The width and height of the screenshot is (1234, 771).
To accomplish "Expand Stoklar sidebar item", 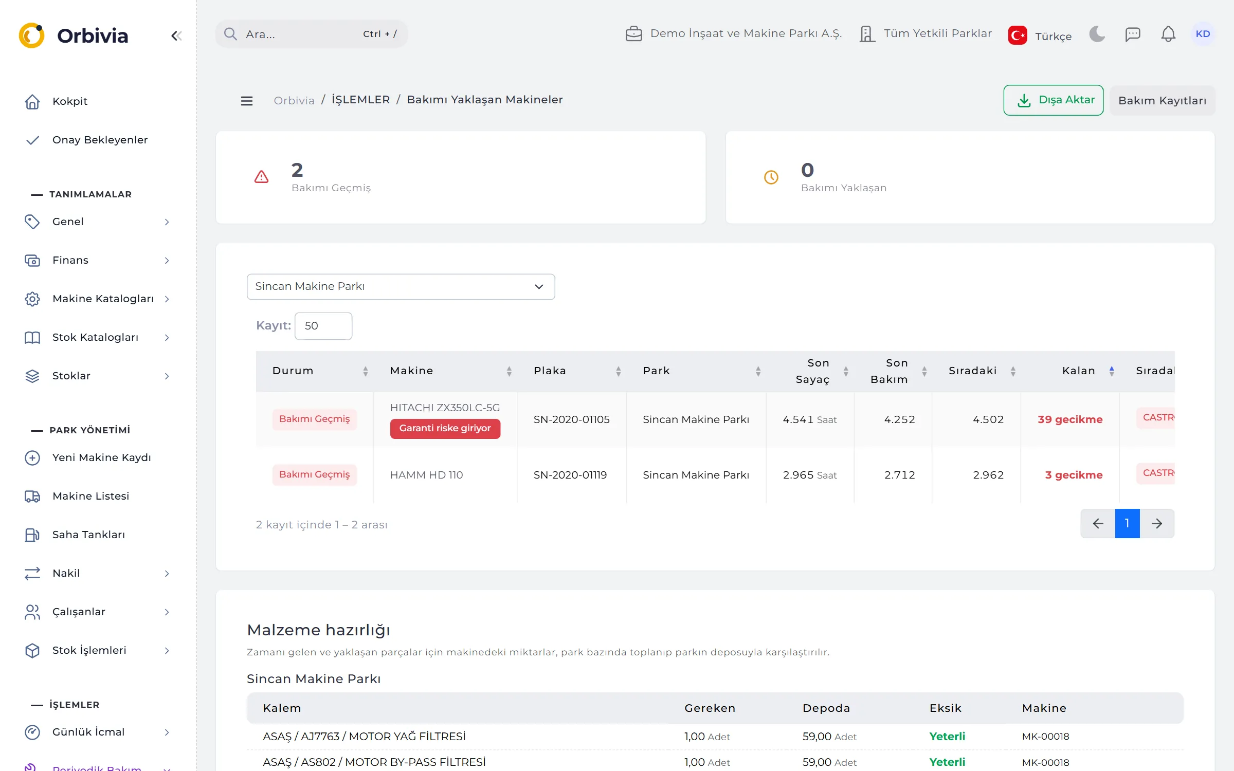I will click(x=98, y=376).
